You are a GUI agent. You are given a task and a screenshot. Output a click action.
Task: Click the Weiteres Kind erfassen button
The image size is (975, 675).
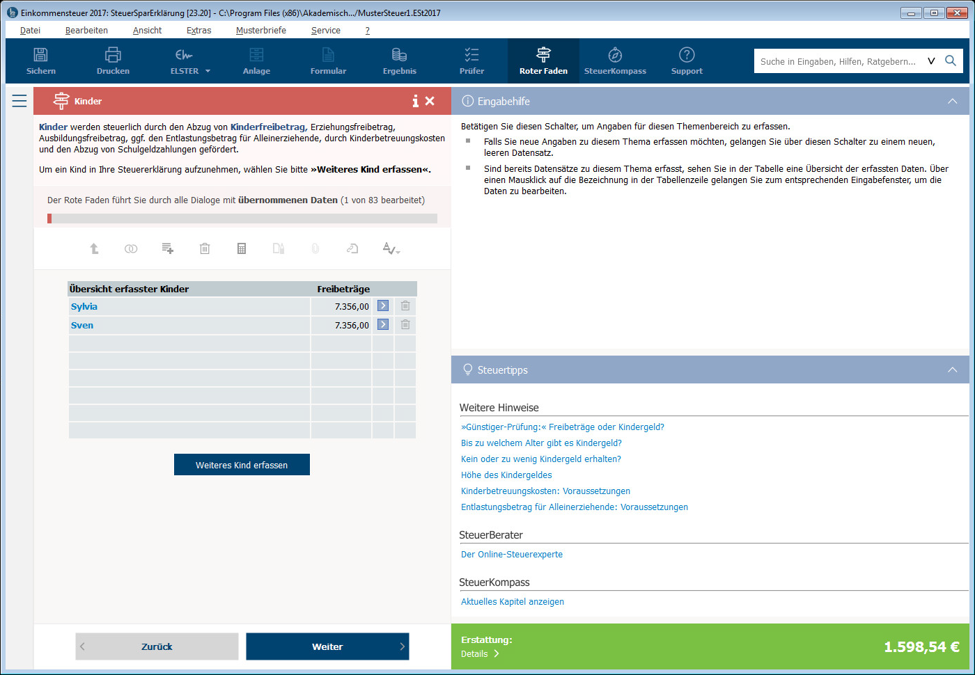(x=242, y=465)
